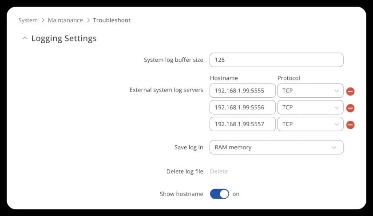
Task: Focus the System log buffer size field
Action: click(276, 60)
